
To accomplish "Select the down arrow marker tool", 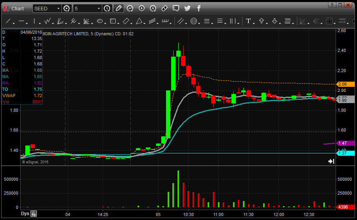I will point(275,21).
